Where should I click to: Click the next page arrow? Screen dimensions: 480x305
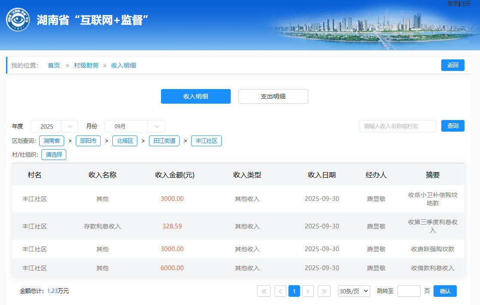click(308, 291)
